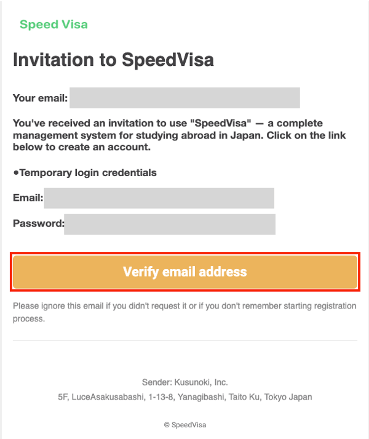Image resolution: width=369 pixels, height=439 pixels.
Task: Click the 'Please ignore this email' notice
Action: tap(184, 312)
